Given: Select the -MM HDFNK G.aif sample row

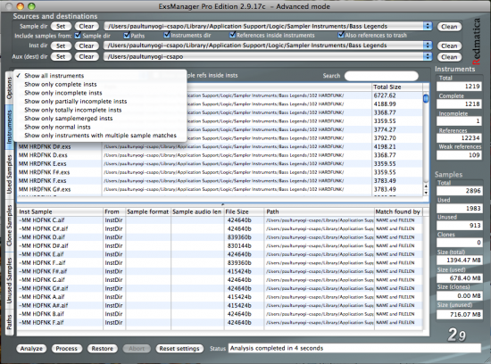Looking at the screenshot, I should [220, 280].
